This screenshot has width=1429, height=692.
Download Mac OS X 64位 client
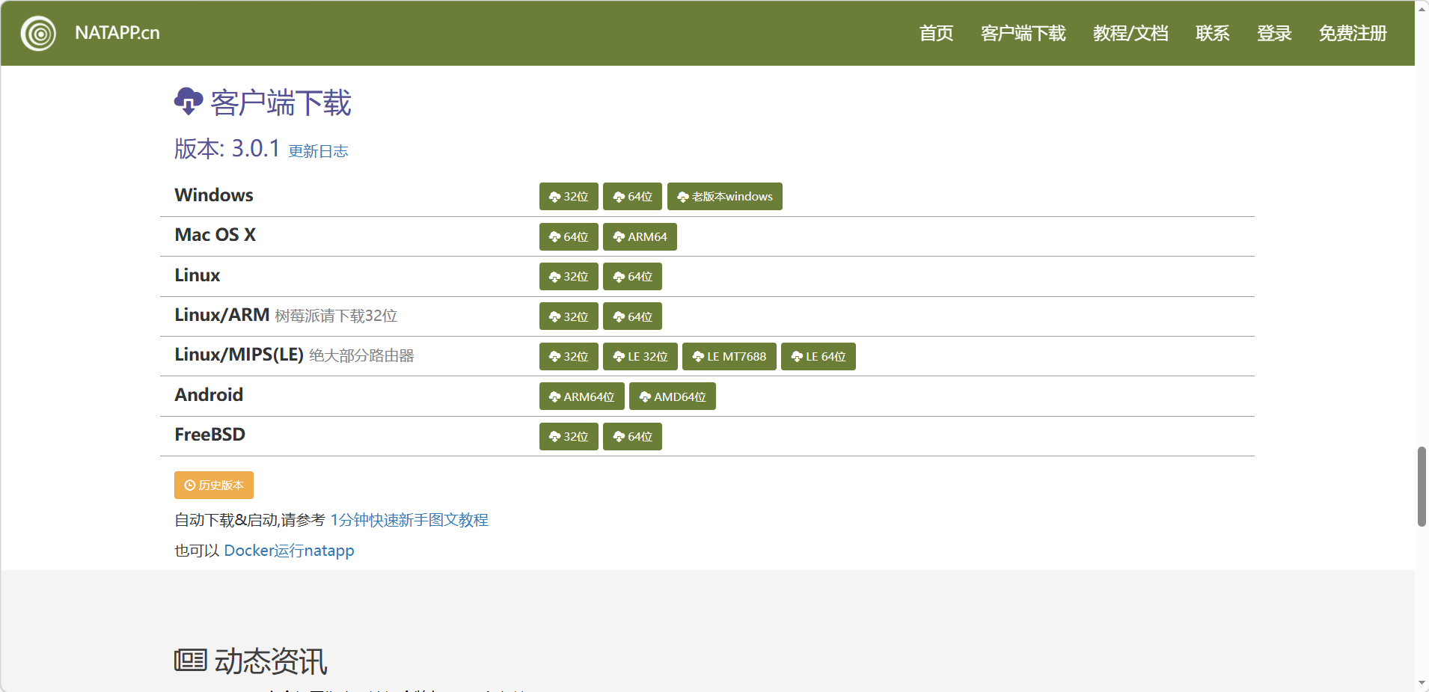[569, 236]
